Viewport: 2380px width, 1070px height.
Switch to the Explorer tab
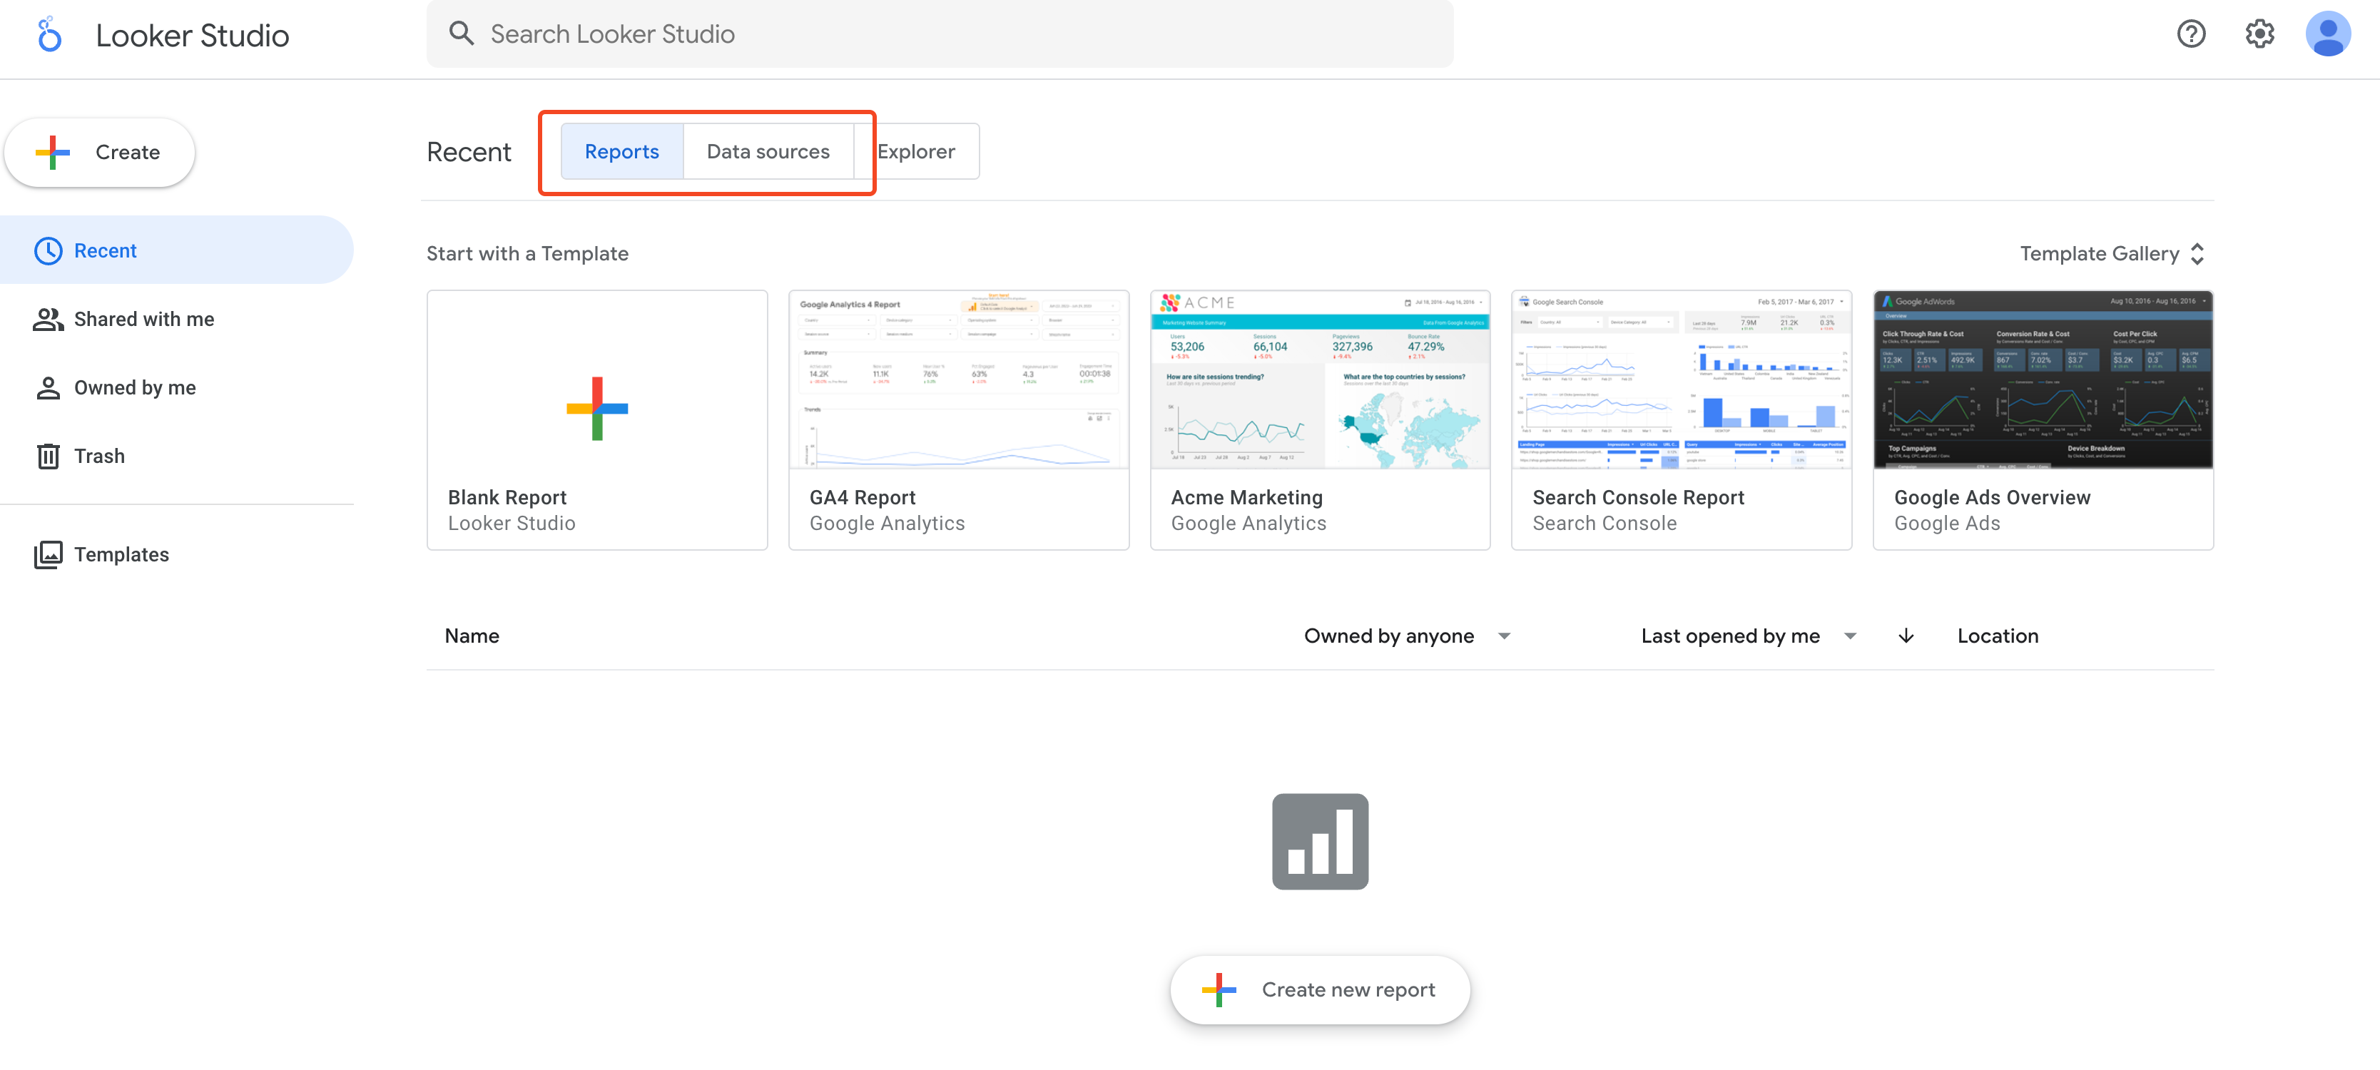coord(917,151)
